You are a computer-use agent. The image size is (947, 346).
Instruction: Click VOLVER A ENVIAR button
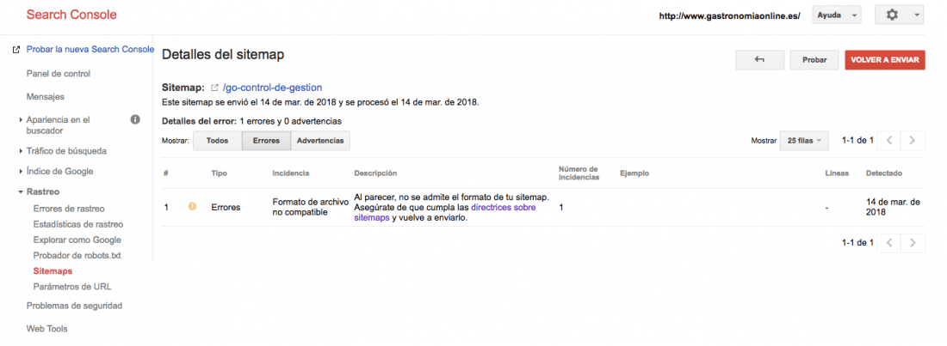tap(885, 60)
